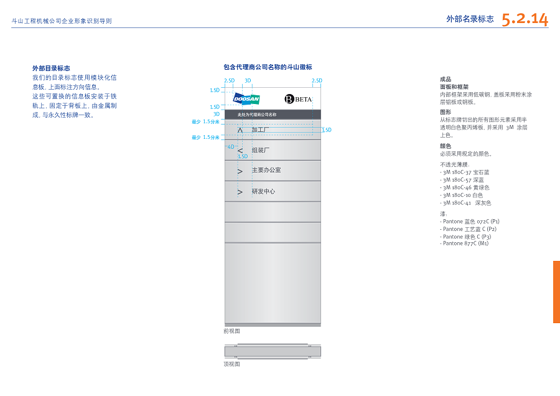
Task: Click the BETA dealer logo
Action: [298, 99]
